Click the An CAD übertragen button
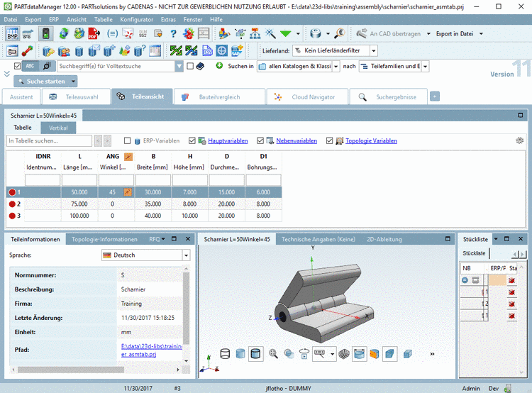 [x=388, y=33]
